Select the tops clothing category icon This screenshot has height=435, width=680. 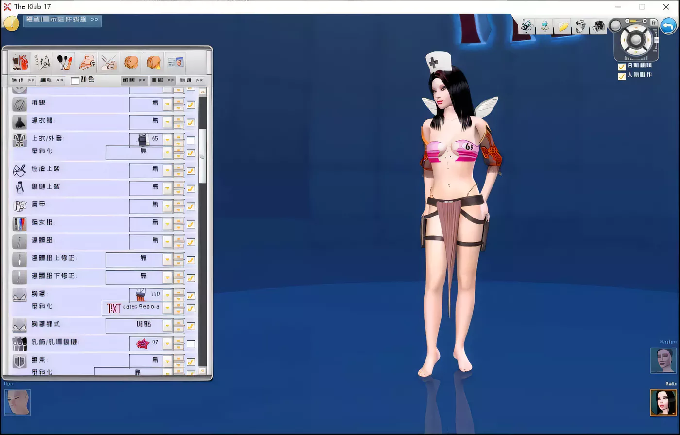(x=20, y=62)
